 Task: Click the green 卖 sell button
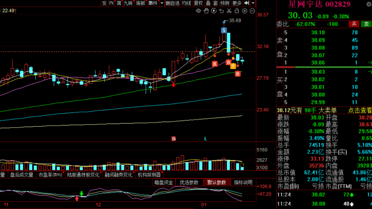click(x=366, y=24)
